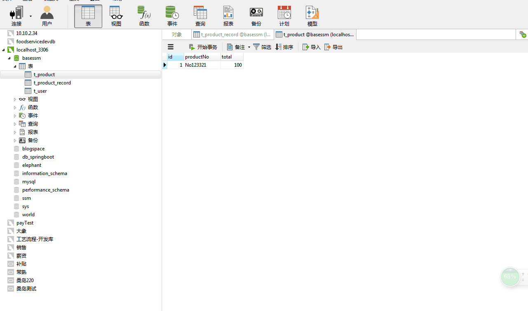Open the 备份 backup tool
The image size is (528, 311).
click(256, 16)
